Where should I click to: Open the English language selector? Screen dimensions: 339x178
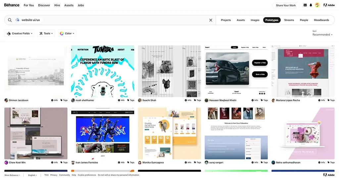[x=32, y=175]
